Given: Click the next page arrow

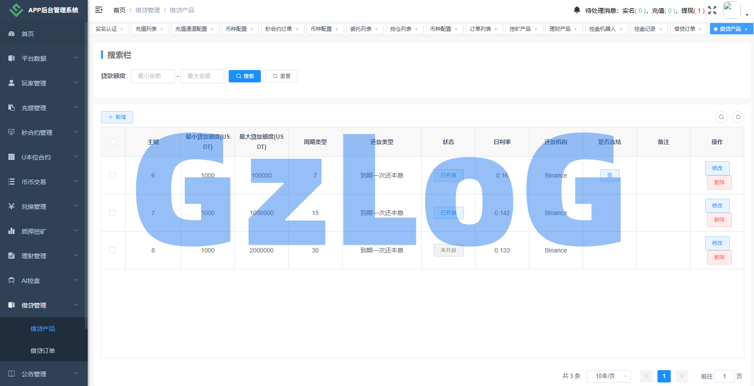Looking at the screenshot, I should (682, 376).
